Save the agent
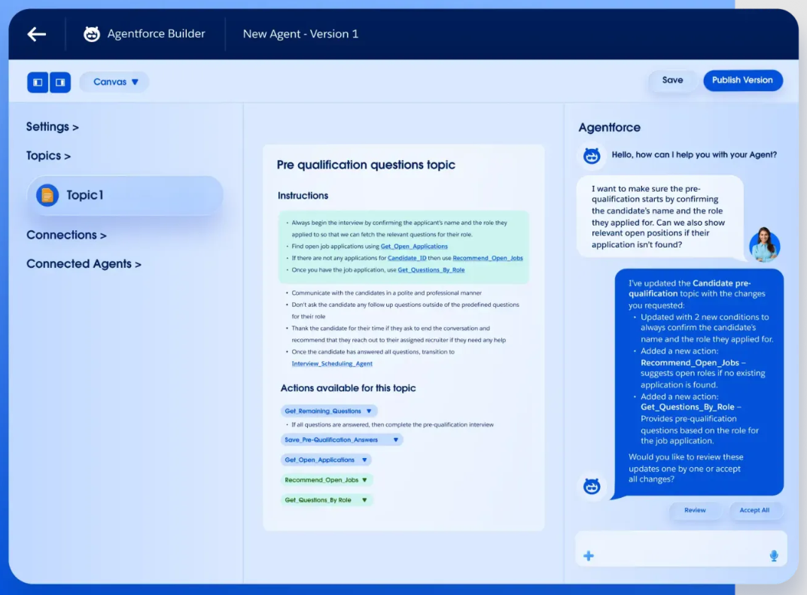 [x=672, y=80]
